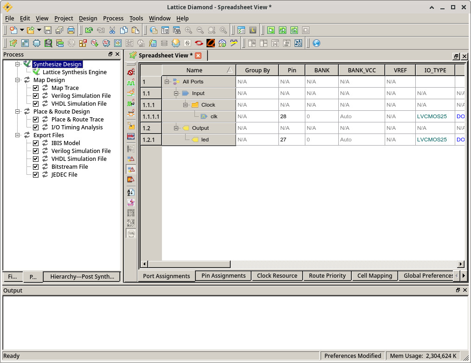Click the Cut scissors icon

point(112,30)
